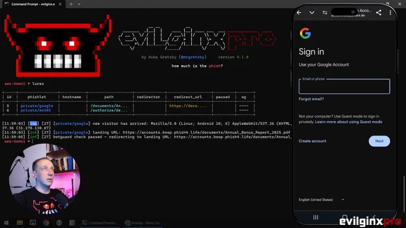Select the Command Prompt - evilginx tab

pyautogui.click(x=33, y=4)
